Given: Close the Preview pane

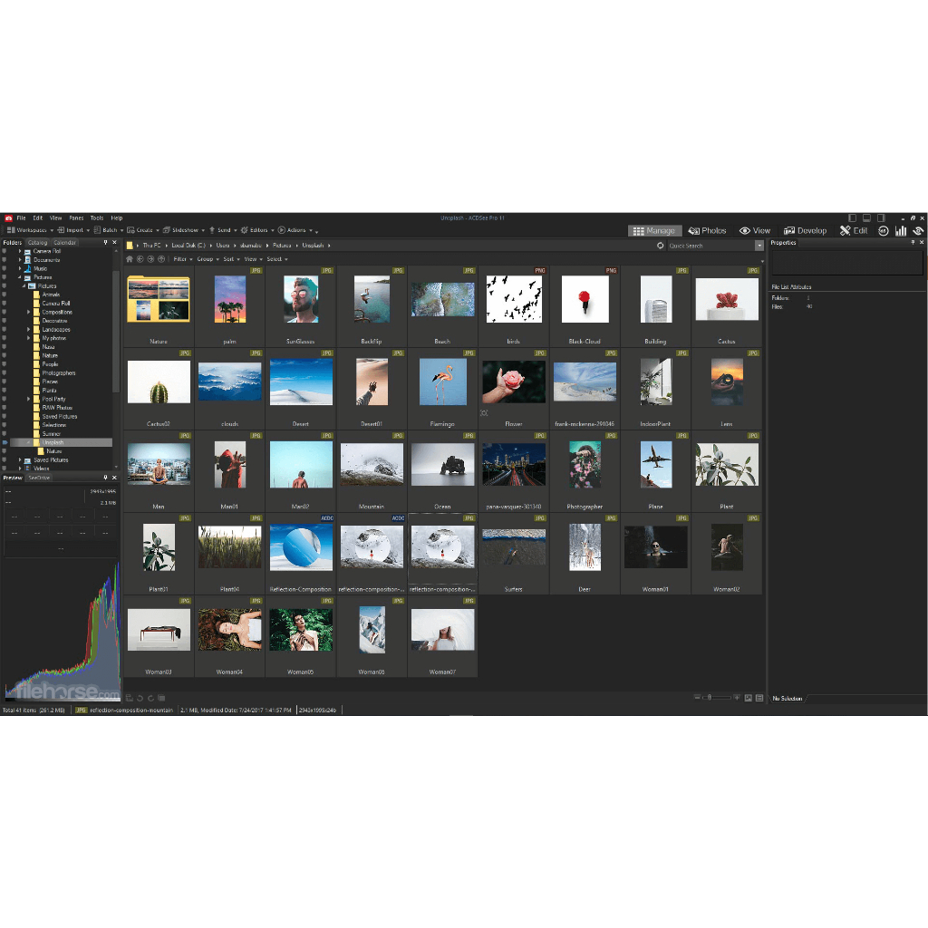Looking at the screenshot, I should pyautogui.click(x=114, y=478).
